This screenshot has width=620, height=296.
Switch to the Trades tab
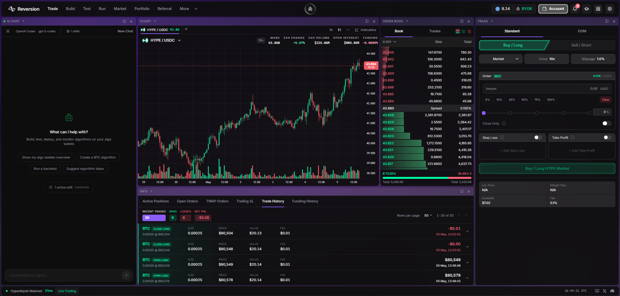tap(435, 31)
